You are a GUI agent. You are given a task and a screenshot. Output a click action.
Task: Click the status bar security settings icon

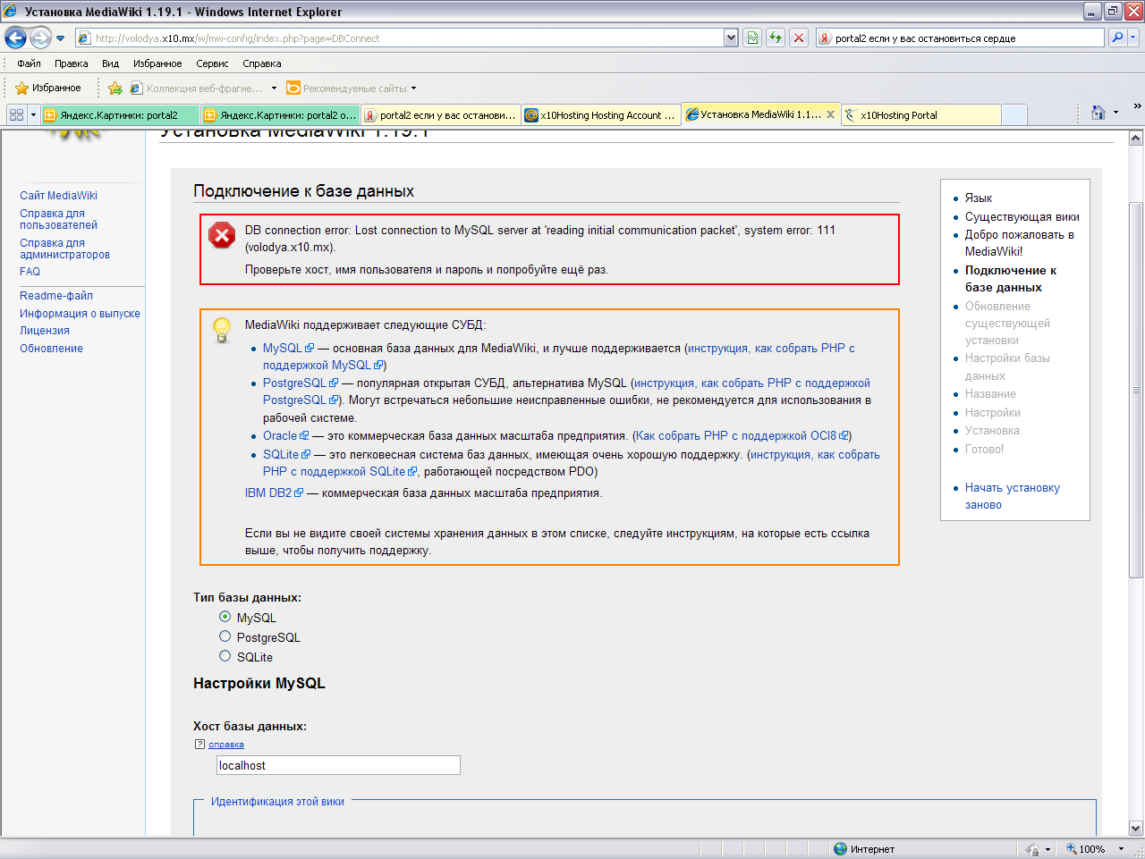pyautogui.click(x=1033, y=849)
